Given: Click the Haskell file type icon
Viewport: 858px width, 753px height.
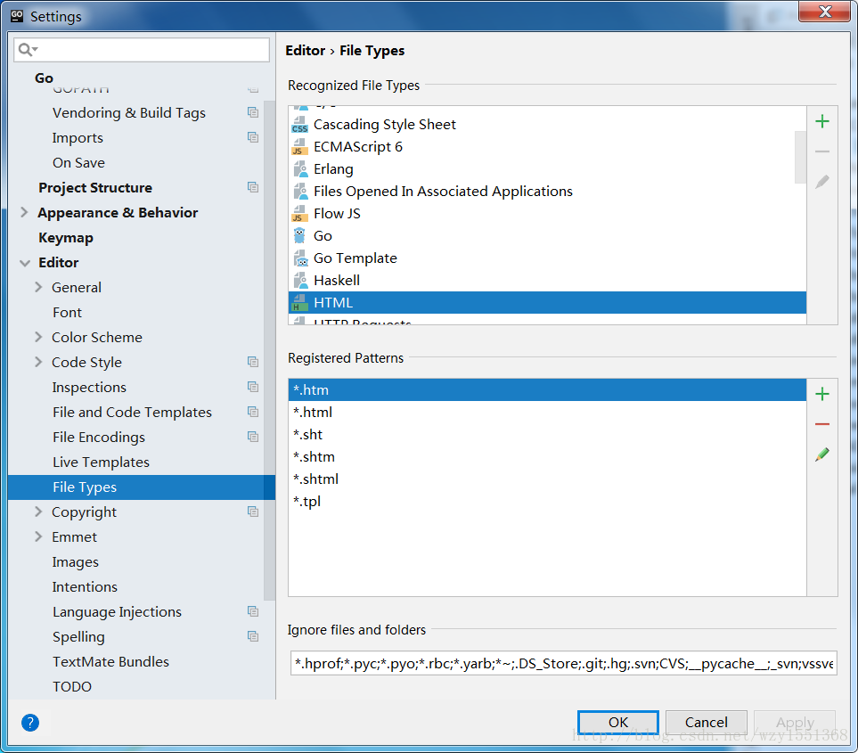Looking at the screenshot, I should (300, 281).
